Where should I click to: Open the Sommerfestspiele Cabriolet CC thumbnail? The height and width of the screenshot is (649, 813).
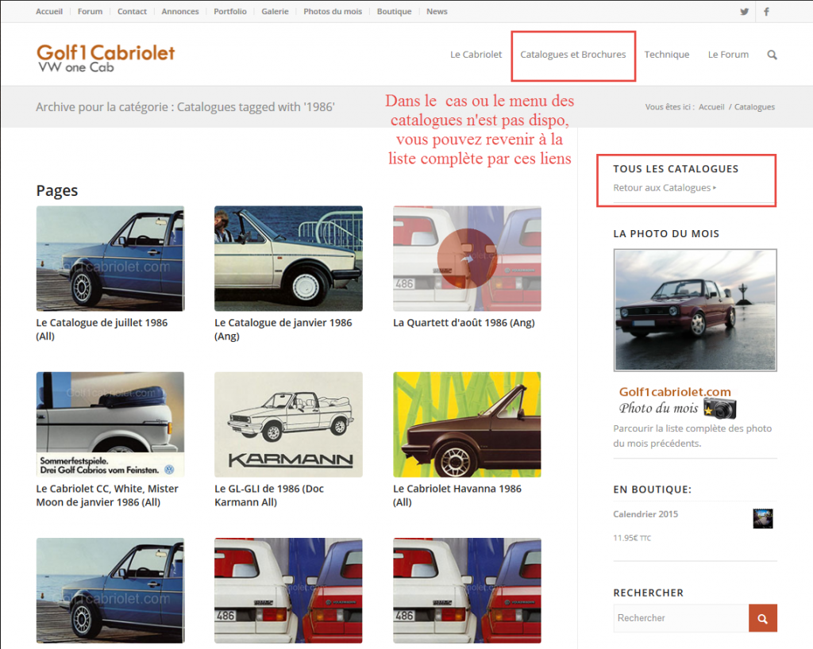tap(110, 424)
